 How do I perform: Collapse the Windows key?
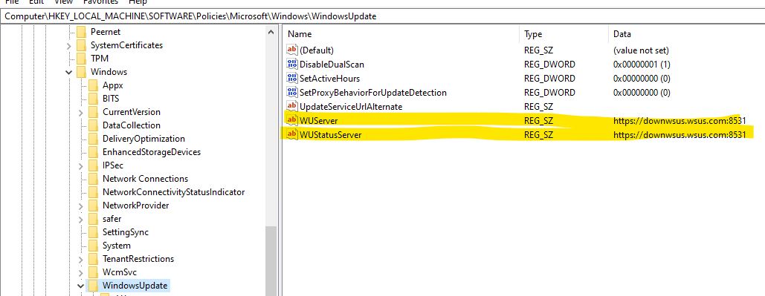(69, 72)
